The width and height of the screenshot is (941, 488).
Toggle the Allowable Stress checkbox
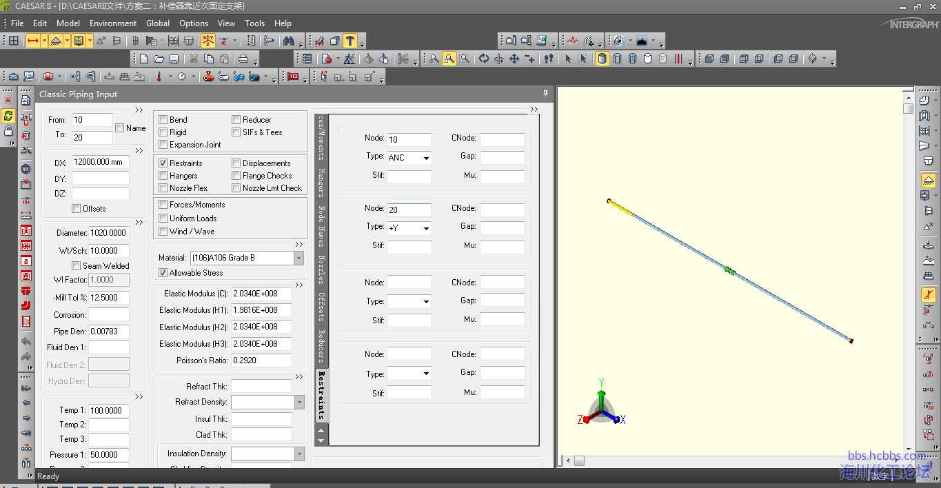(163, 273)
